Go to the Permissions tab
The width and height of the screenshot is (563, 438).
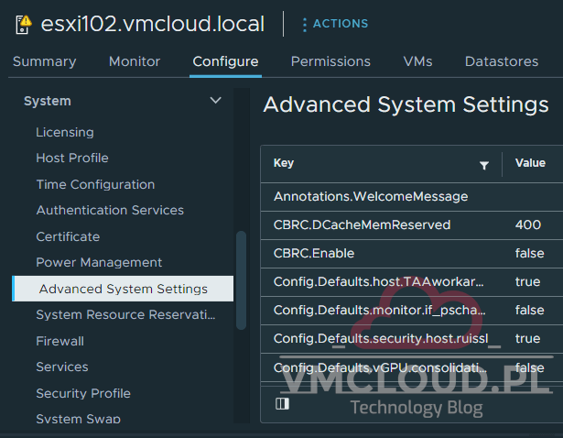coord(330,61)
